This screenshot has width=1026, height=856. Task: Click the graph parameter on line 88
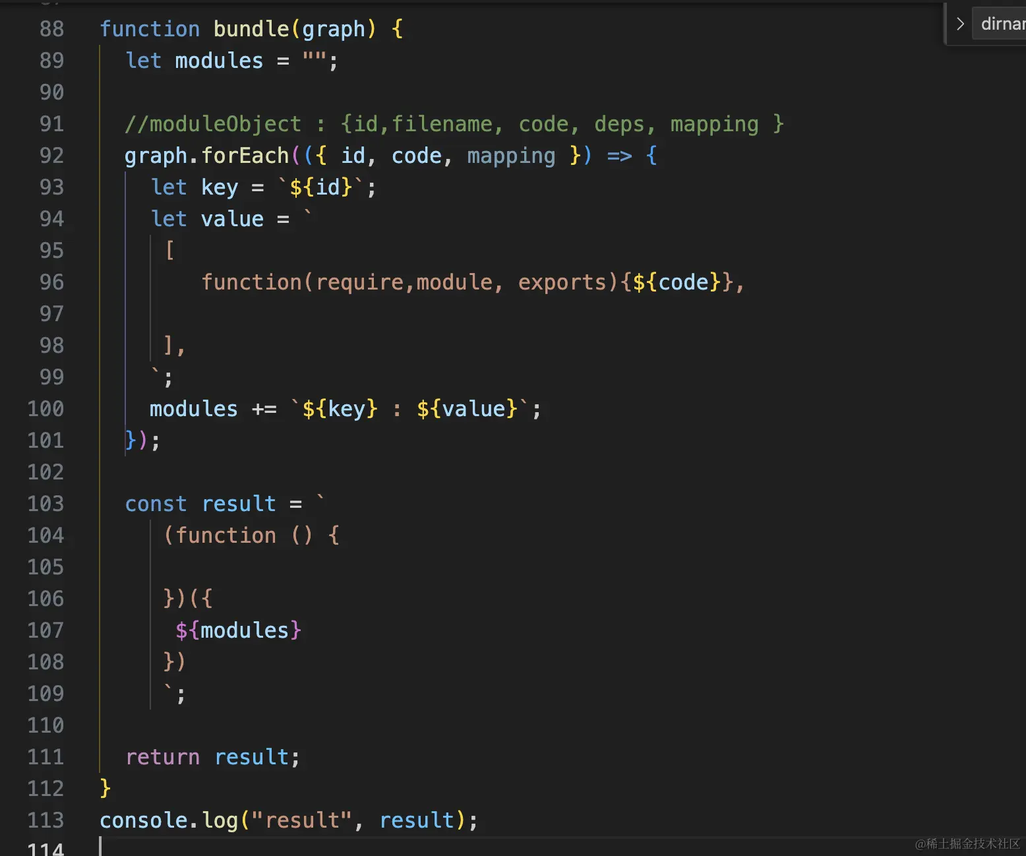coord(334,29)
